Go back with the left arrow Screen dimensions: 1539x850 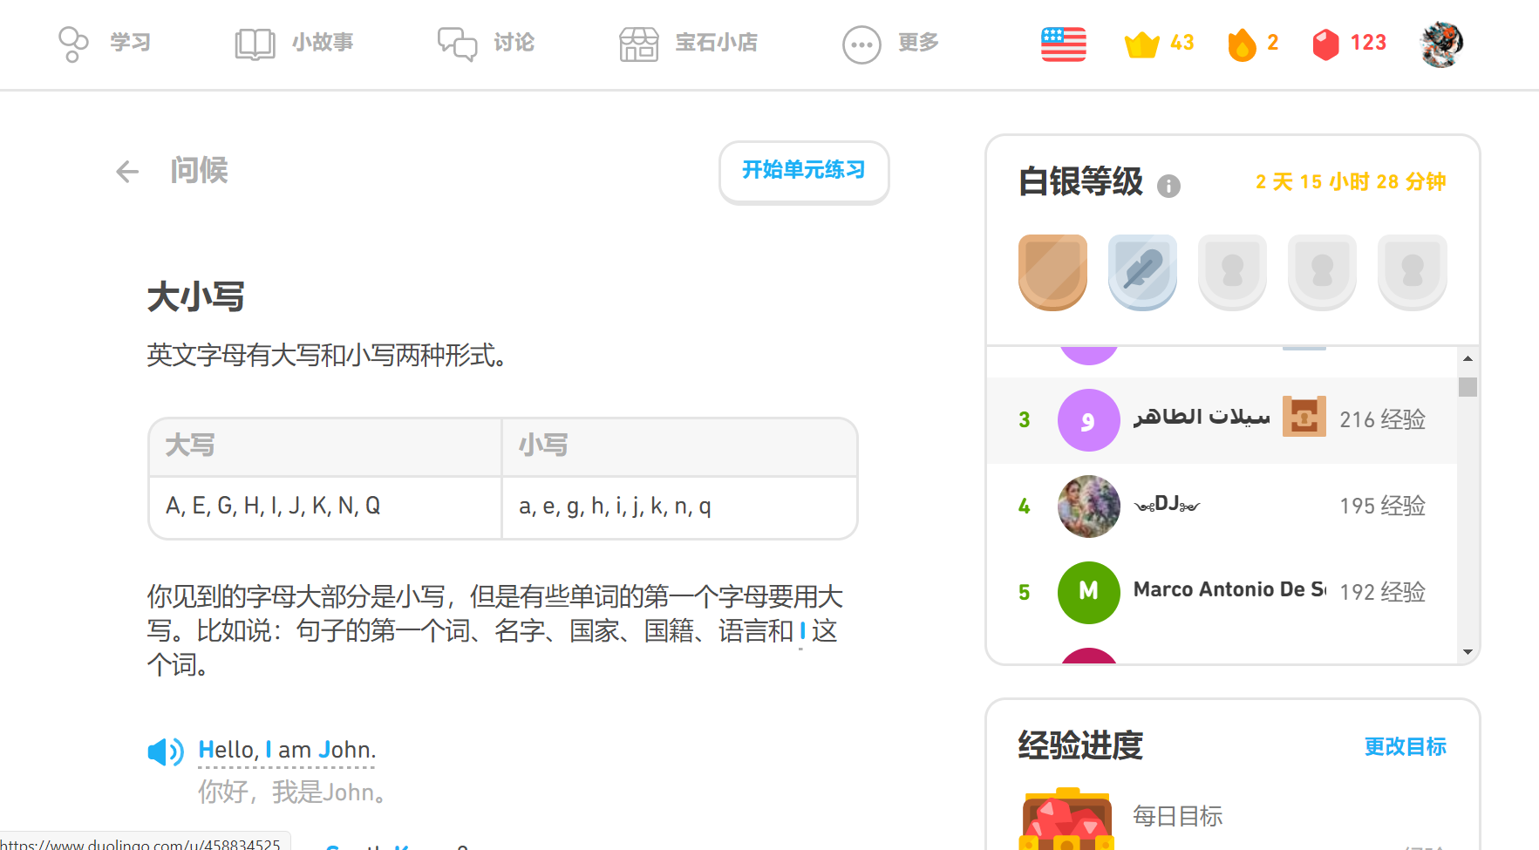(x=127, y=171)
